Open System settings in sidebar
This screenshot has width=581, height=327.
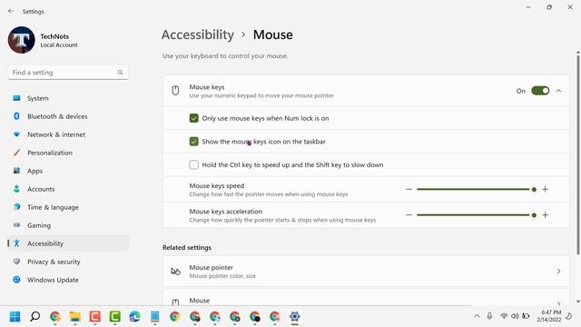tap(68, 98)
